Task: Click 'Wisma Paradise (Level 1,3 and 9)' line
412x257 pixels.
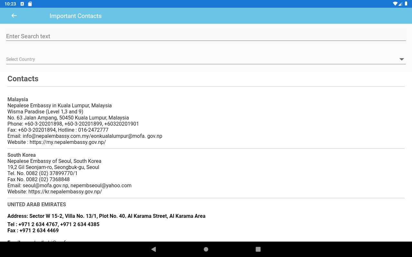Action: coord(45,112)
